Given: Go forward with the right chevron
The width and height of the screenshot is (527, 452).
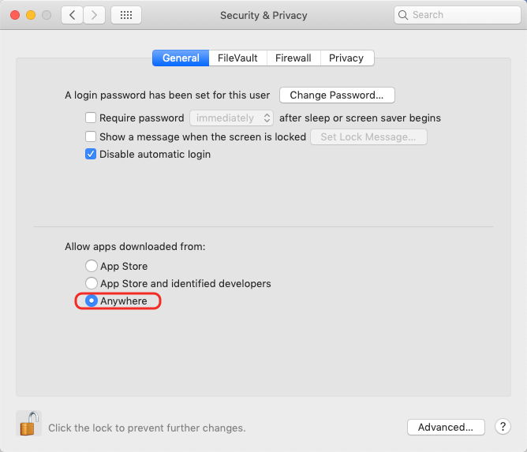Looking at the screenshot, I should (x=95, y=15).
